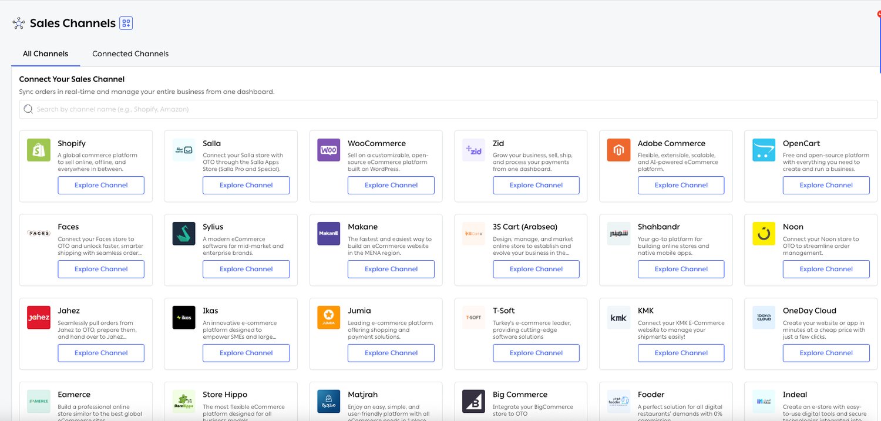Explore the Shopify channel

tap(101, 185)
